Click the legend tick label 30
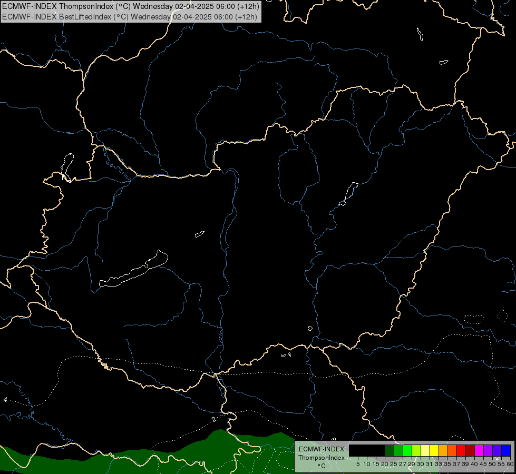 point(421,464)
